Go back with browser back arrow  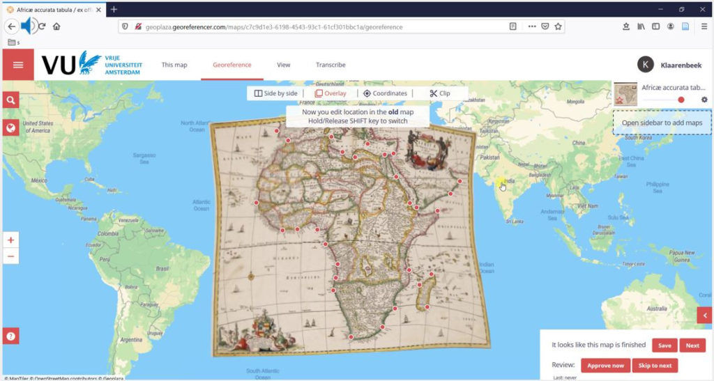(x=12, y=26)
